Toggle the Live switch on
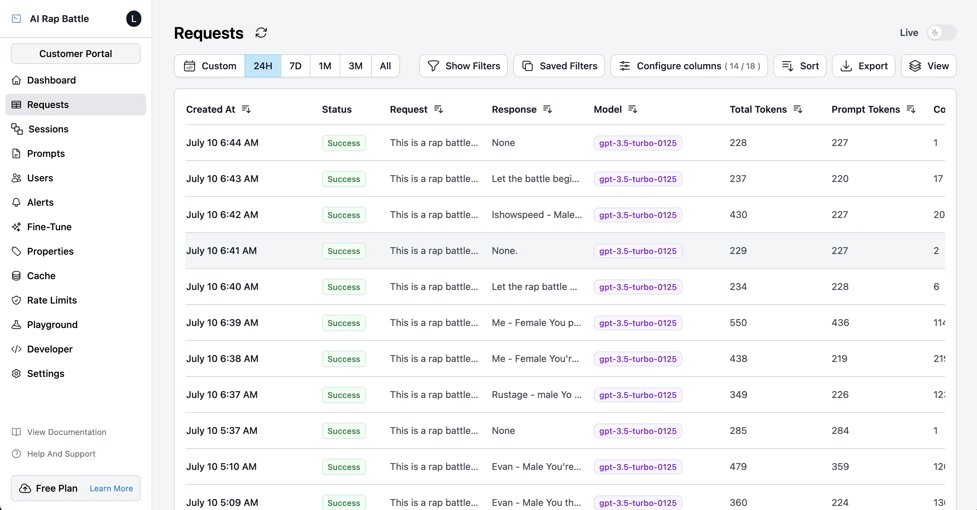This screenshot has width=977, height=510. (941, 33)
